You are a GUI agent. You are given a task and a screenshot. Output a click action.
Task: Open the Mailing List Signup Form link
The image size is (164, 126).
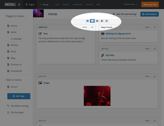tap(118, 34)
